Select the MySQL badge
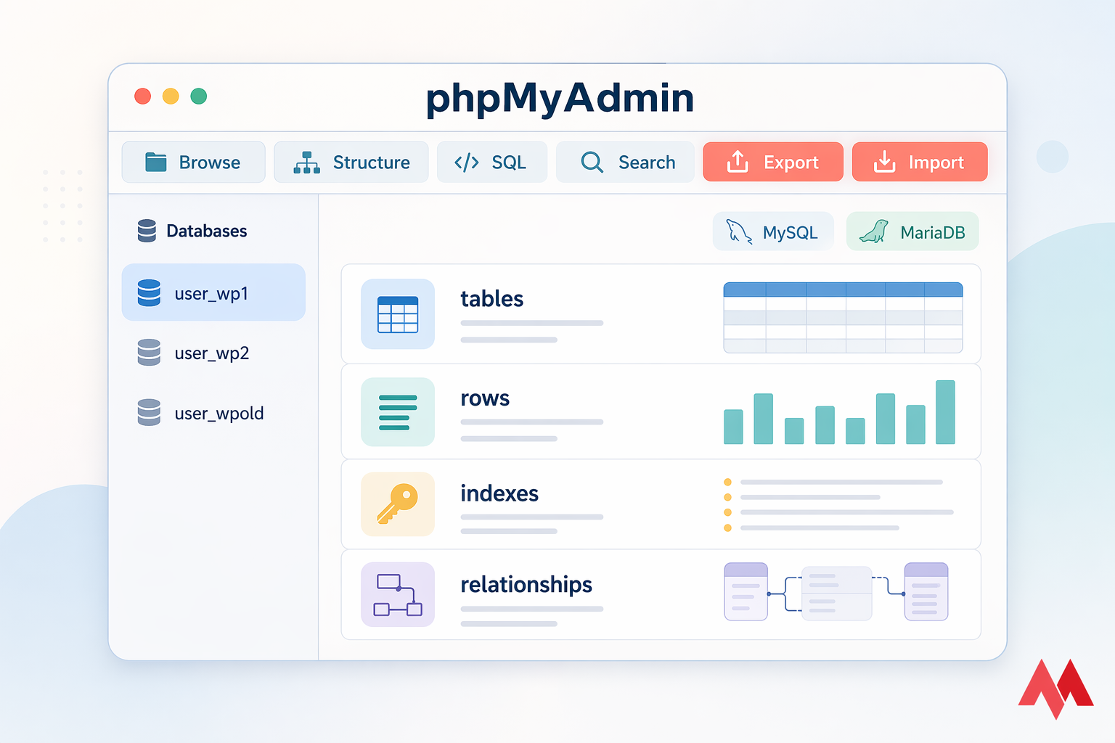 point(773,231)
